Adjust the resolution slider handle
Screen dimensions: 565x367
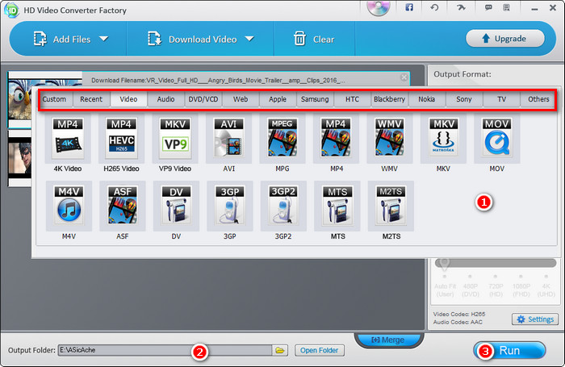click(444, 264)
